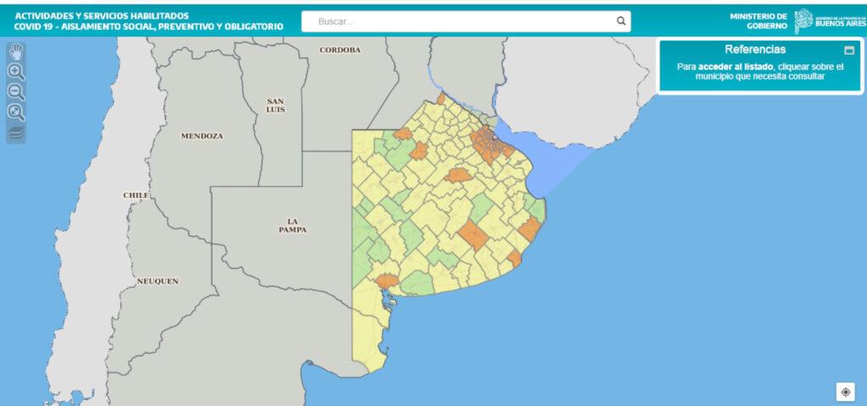Viewport: 867px width, 406px height.
Task: Zoom to full map extent
Action: tap(16, 112)
